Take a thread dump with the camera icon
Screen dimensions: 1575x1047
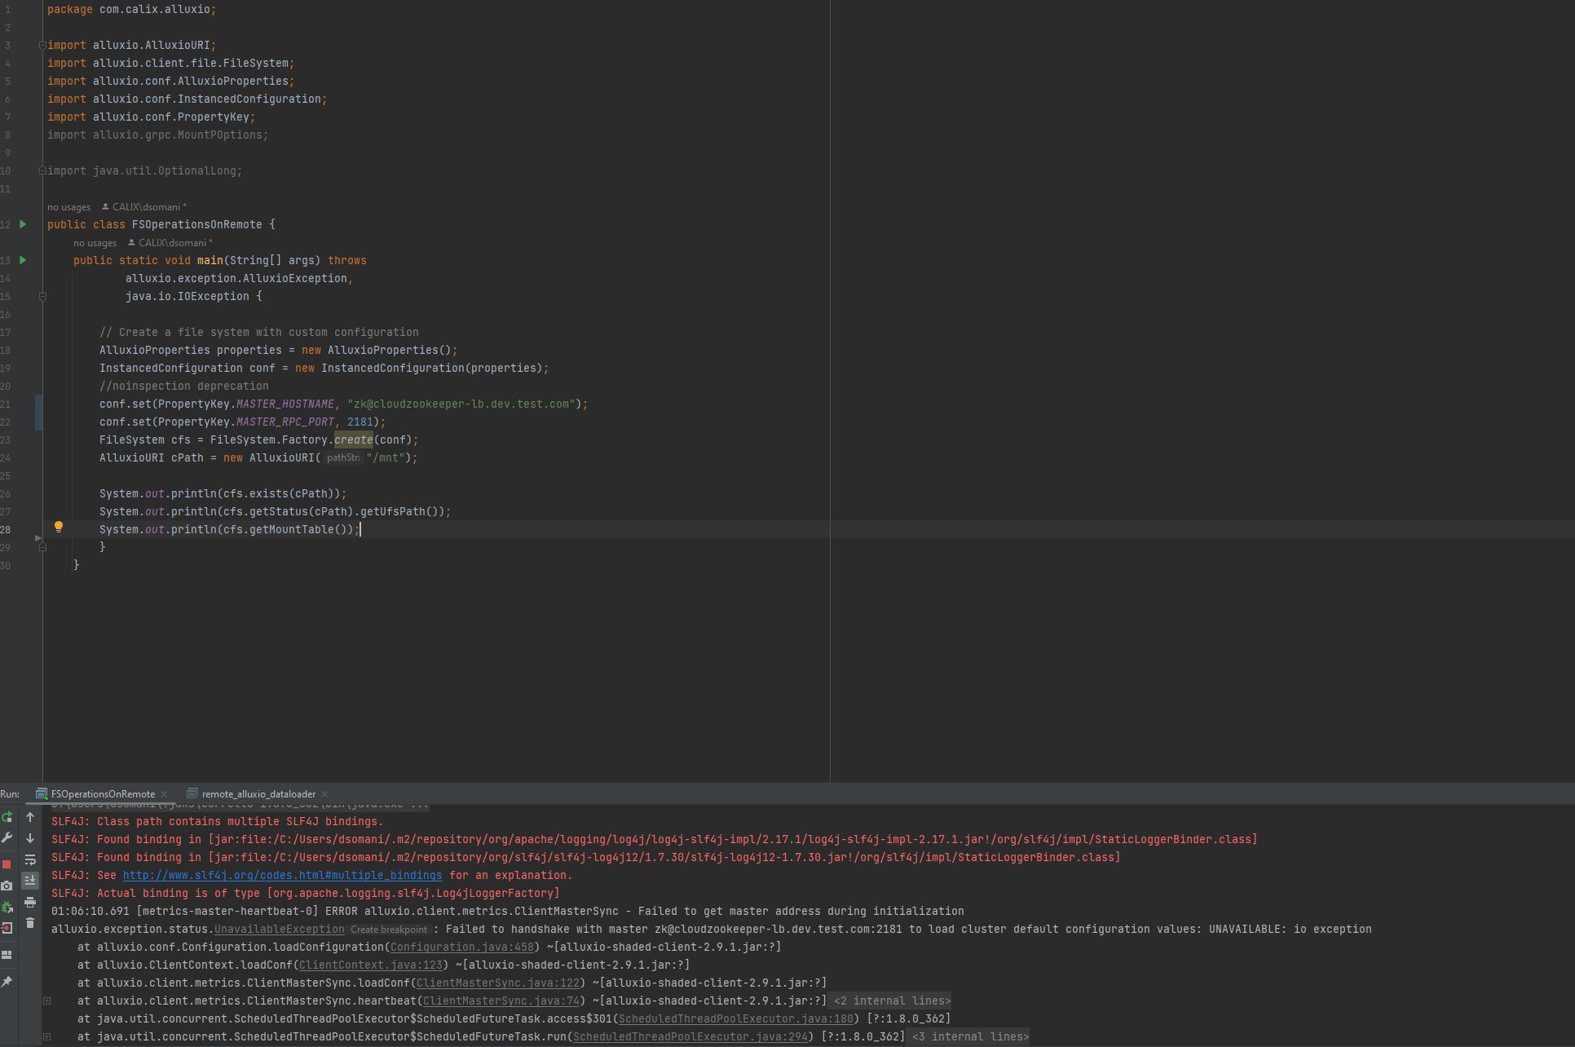coord(7,884)
